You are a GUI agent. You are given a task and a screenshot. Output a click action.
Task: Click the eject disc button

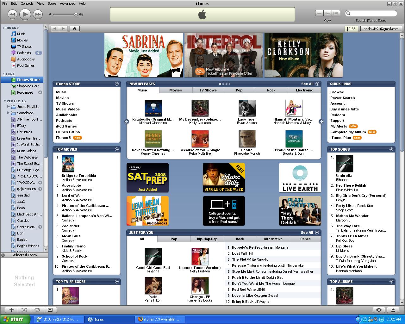(x=393, y=310)
